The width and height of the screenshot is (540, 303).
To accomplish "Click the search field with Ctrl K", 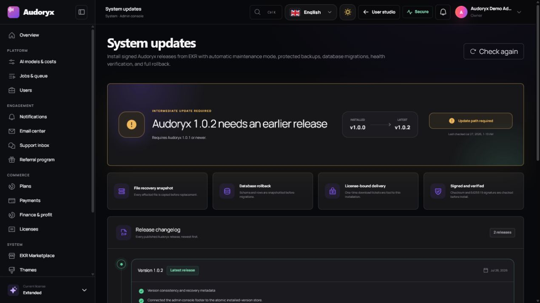I will click(x=266, y=12).
